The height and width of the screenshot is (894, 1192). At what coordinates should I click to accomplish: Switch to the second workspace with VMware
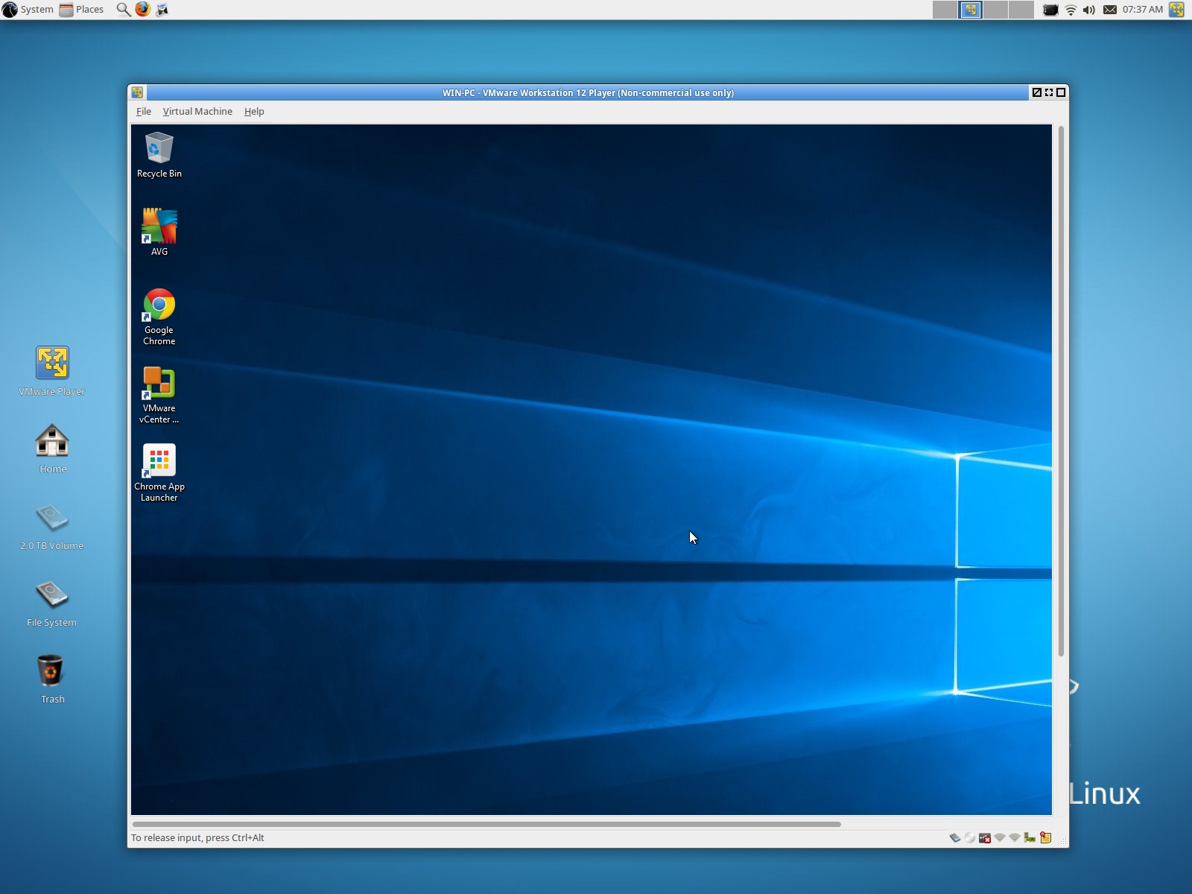point(970,10)
